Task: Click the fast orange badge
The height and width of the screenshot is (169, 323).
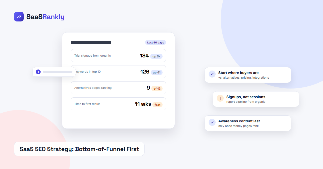Action: (157, 105)
